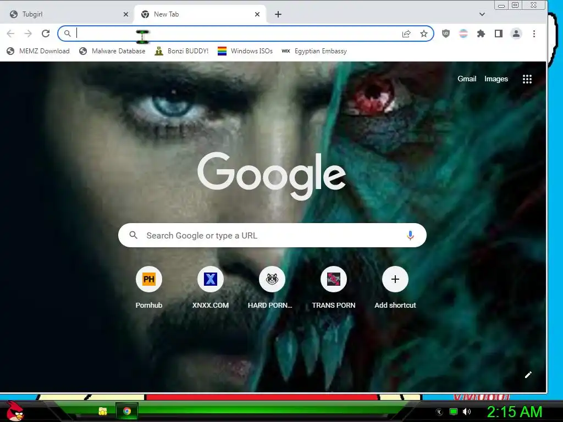Start voice search with the microphone
Image resolution: width=563 pixels, height=422 pixels.
pyautogui.click(x=410, y=235)
